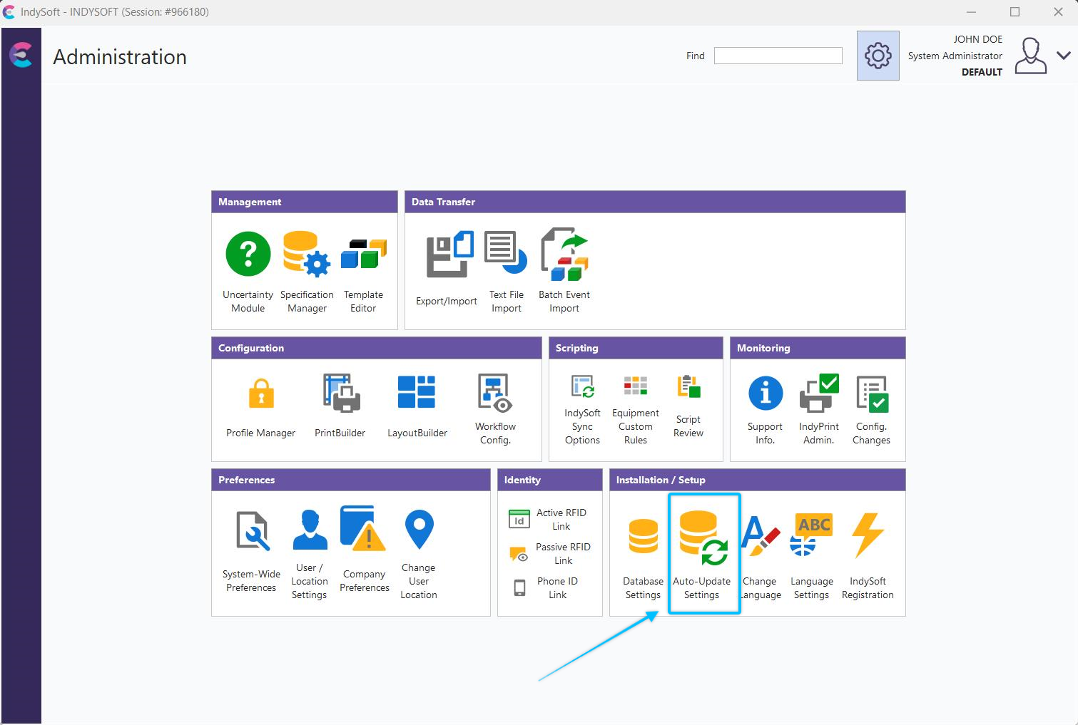This screenshot has height=725, width=1078.
Task: Open Export/Import data transfer
Action: tap(447, 257)
